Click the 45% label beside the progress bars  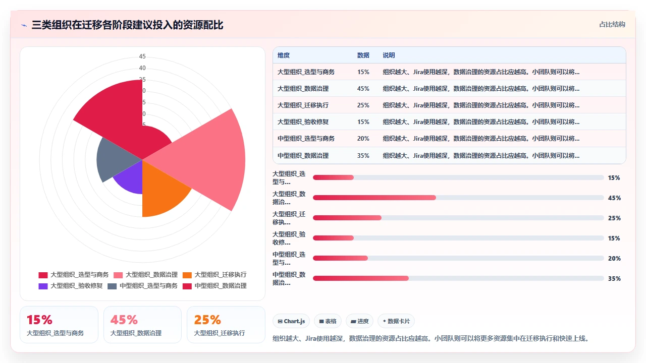[x=614, y=198]
